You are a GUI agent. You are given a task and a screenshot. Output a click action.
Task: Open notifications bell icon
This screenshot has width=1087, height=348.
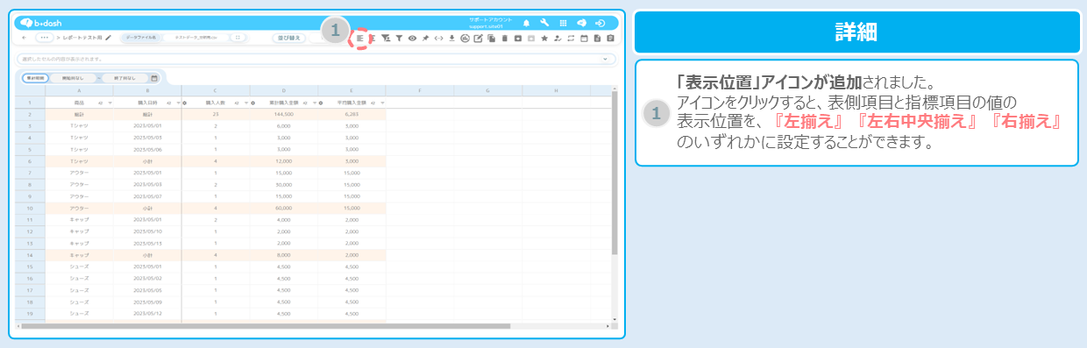coord(527,23)
